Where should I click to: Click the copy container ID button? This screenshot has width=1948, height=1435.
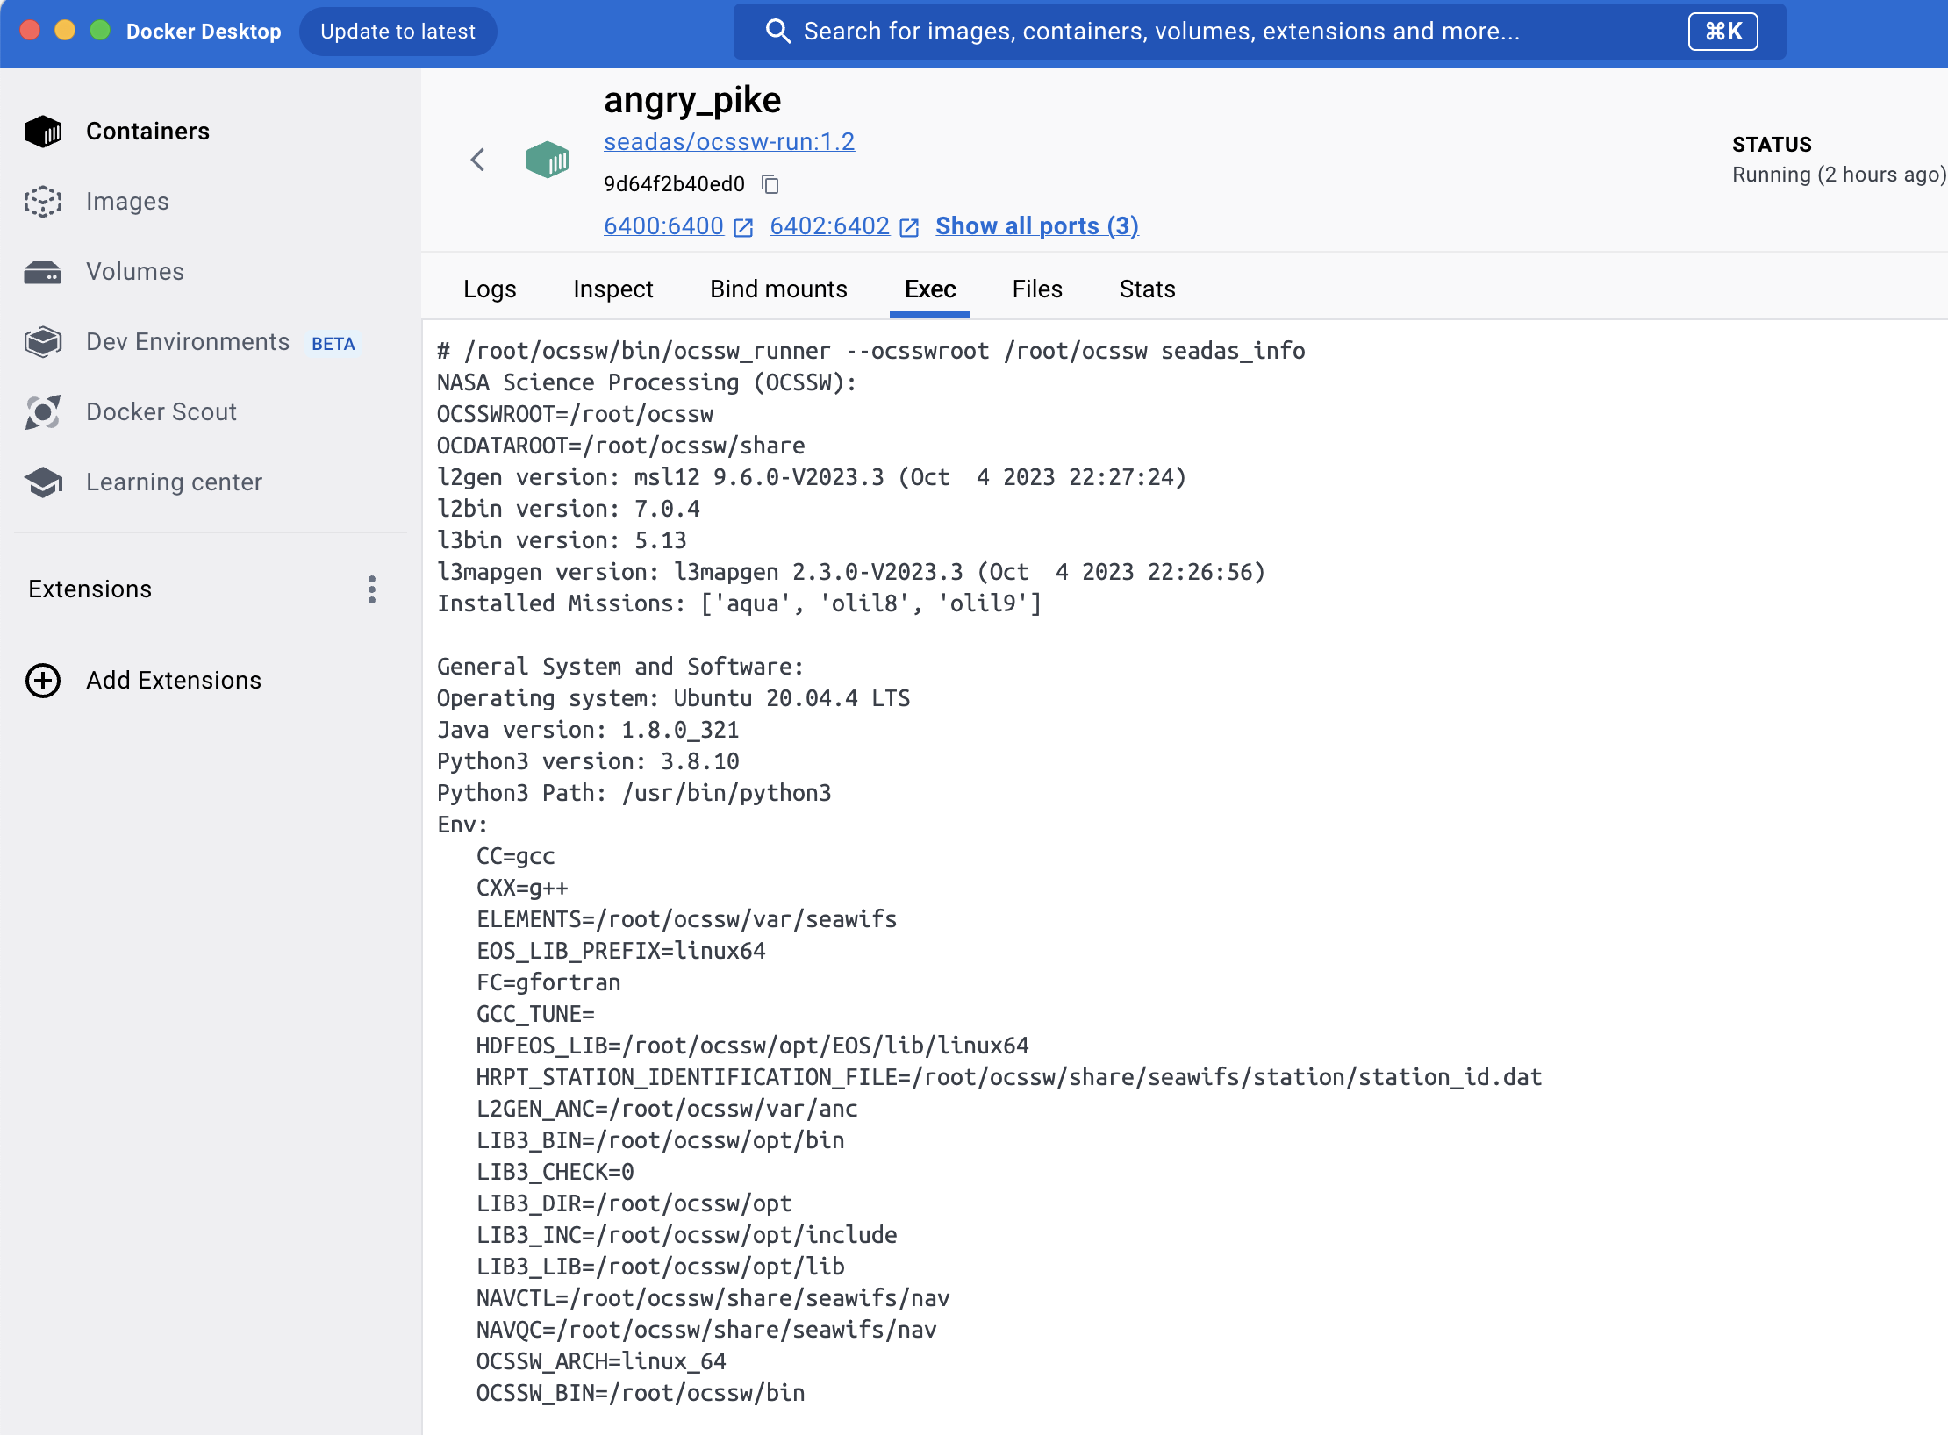click(773, 183)
